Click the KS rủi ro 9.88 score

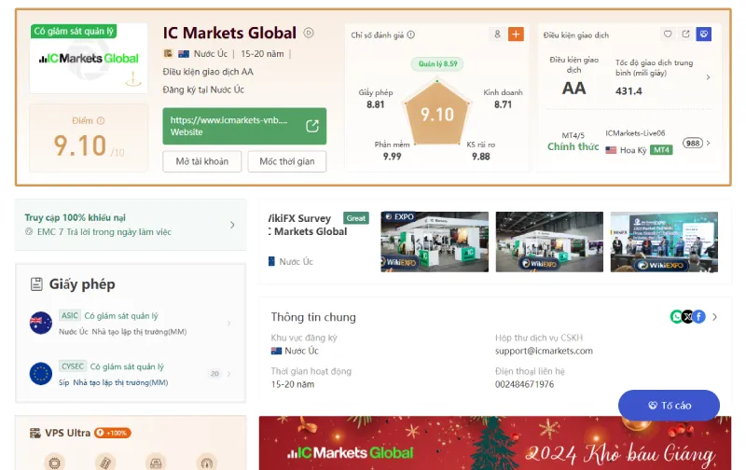[480, 151]
